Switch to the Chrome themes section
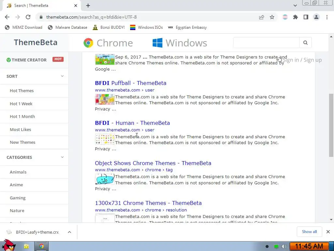This screenshot has height=251, width=334. click(108, 43)
